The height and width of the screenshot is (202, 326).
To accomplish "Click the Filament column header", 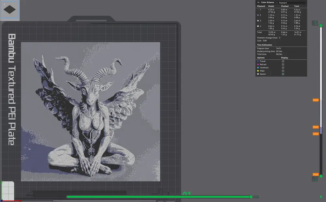I will 261,6.
